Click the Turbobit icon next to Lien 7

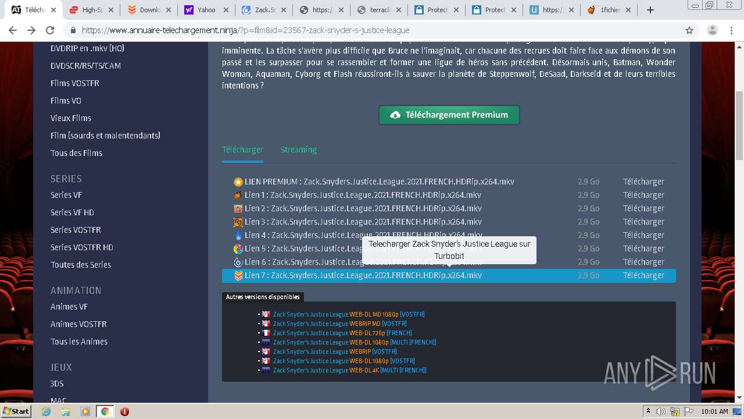pos(238,276)
